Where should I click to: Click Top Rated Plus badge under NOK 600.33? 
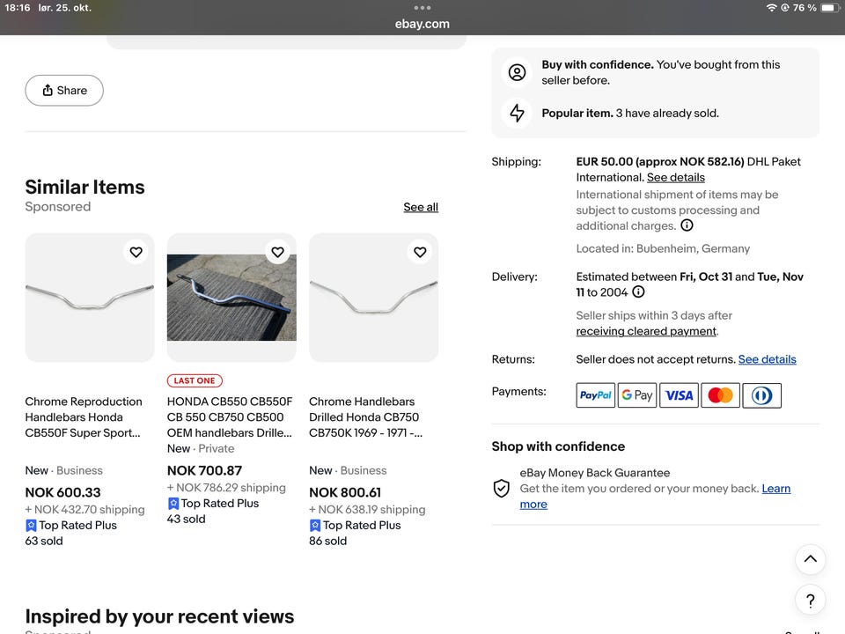point(71,525)
